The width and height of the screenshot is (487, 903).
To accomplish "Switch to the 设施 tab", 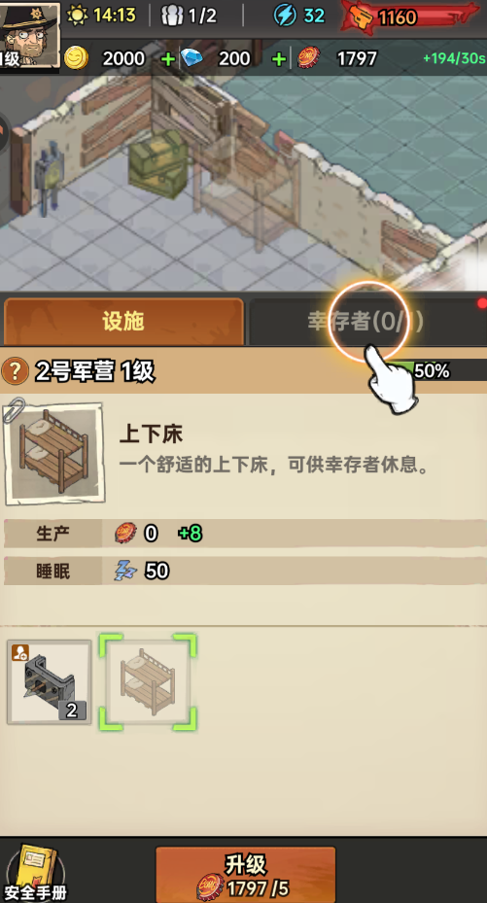I will pos(123,322).
